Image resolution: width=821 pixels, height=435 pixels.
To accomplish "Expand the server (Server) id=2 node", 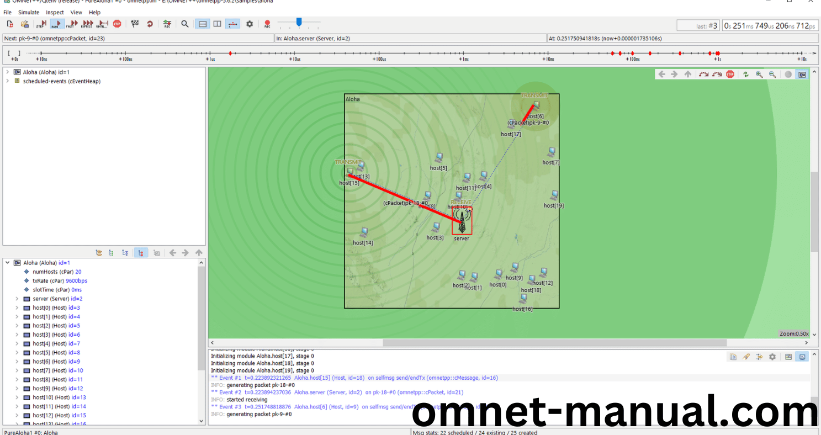I will click(17, 299).
